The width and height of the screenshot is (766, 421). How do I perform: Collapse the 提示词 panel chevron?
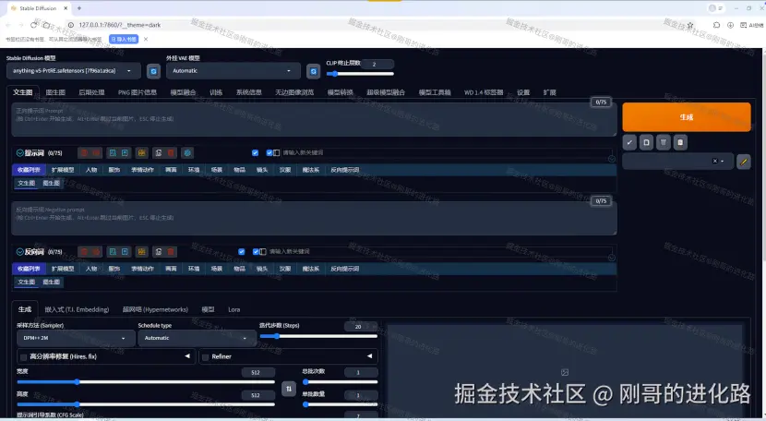(19, 153)
